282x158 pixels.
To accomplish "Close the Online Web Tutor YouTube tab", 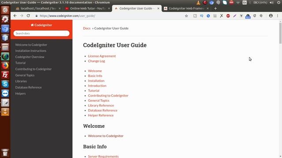I will click(109, 8).
